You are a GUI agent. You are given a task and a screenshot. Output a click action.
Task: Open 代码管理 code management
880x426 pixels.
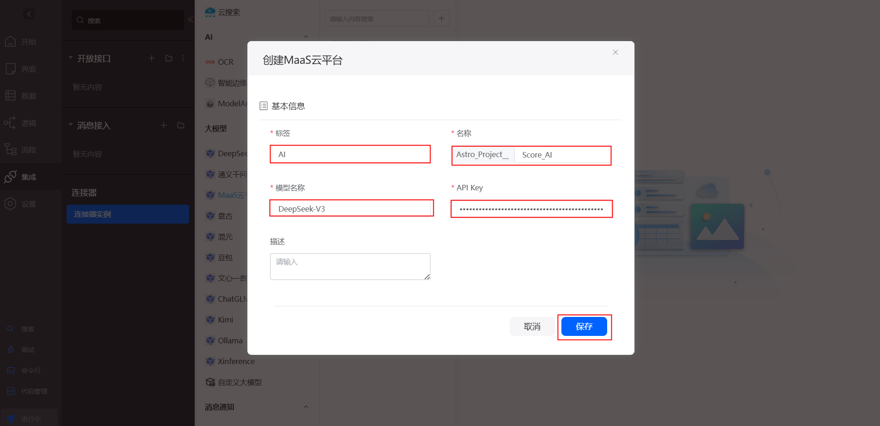tap(27, 391)
